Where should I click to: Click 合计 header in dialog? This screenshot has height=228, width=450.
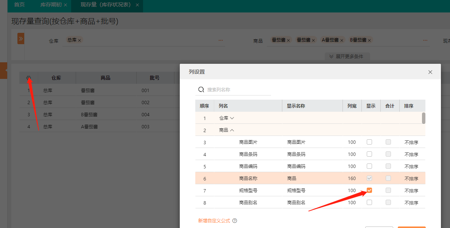pos(390,106)
